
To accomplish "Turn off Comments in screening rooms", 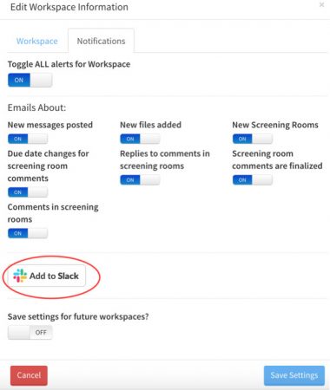I will (x=28, y=233).
